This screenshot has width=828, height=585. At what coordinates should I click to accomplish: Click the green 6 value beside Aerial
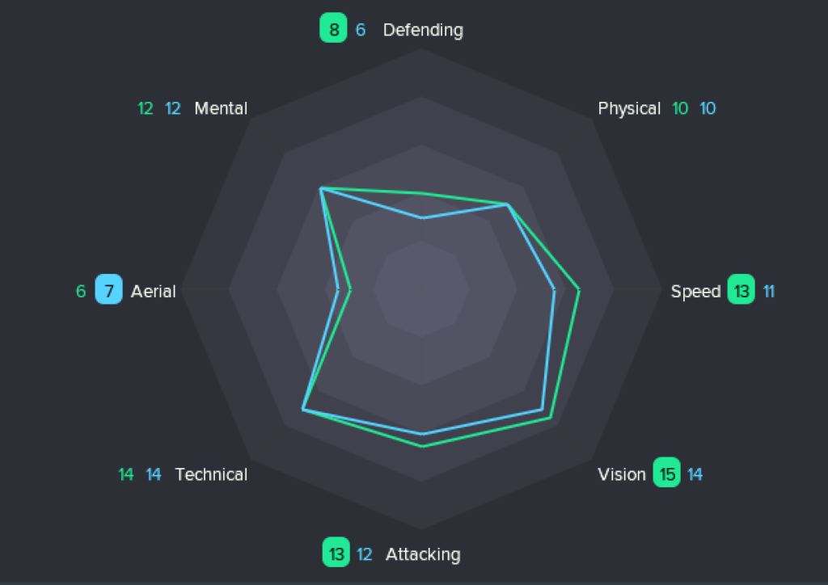point(81,291)
